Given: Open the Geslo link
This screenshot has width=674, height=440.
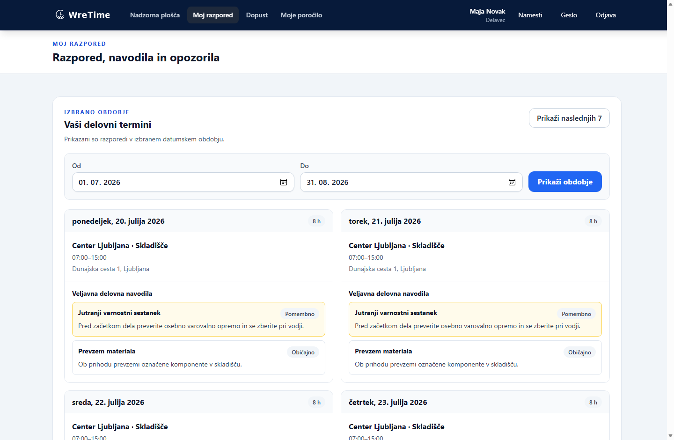Looking at the screenshot, I should [569, 15].
